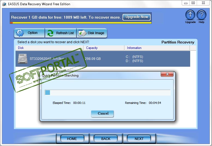Click the free data quota progress bar
Screen dimensions: 212x146
(81, 23)
